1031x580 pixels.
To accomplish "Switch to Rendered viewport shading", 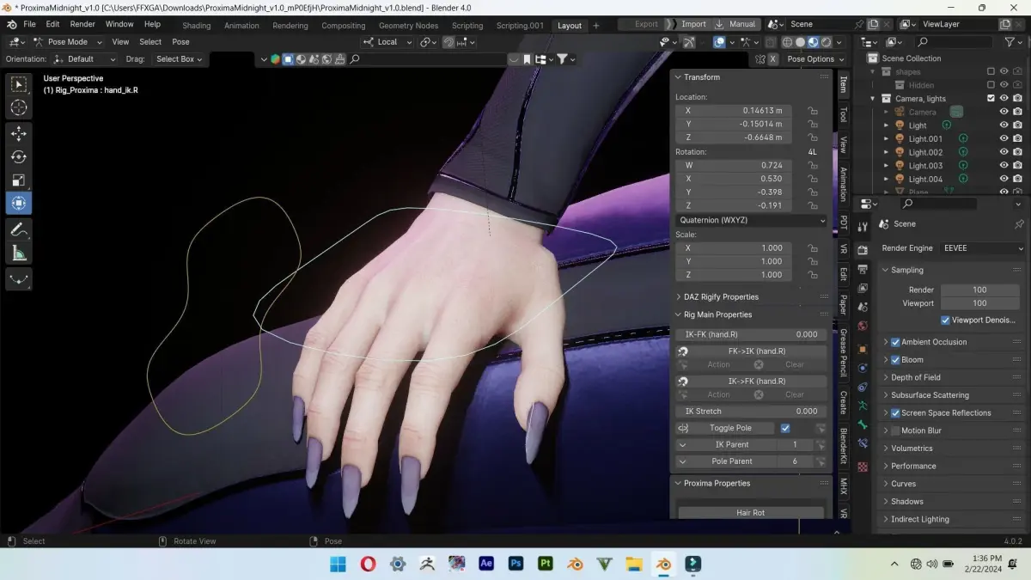I will (826, 42).
